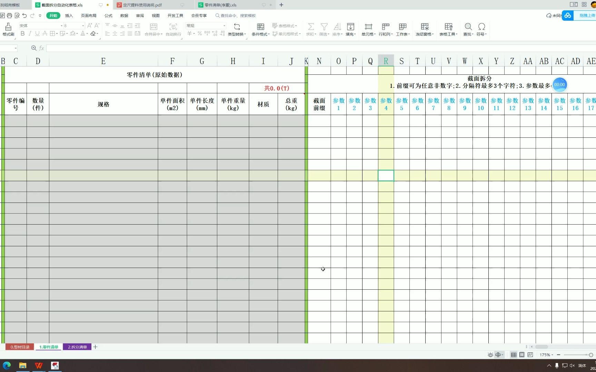Image resolution: width=596 pixels, height=372 pixels.
Task: Apply bold formatting
Action: [22, 33]
